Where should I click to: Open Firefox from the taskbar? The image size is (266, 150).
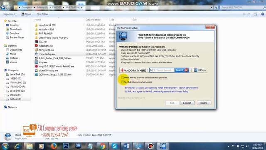pyautogui.click(x=54, y=146)
